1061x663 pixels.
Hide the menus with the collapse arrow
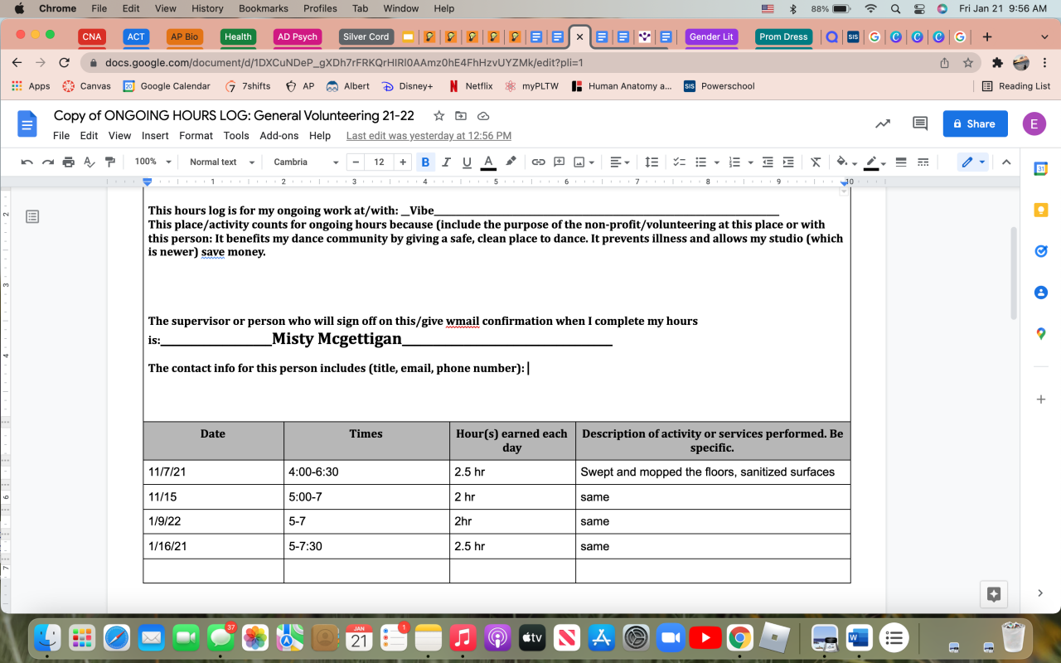(x=1006, y=162)
